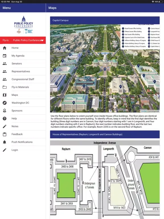The height and width of the screenshot is (219, 164).
Task: Tap the Public Policy Conference logo
Action: click(23, 25)
